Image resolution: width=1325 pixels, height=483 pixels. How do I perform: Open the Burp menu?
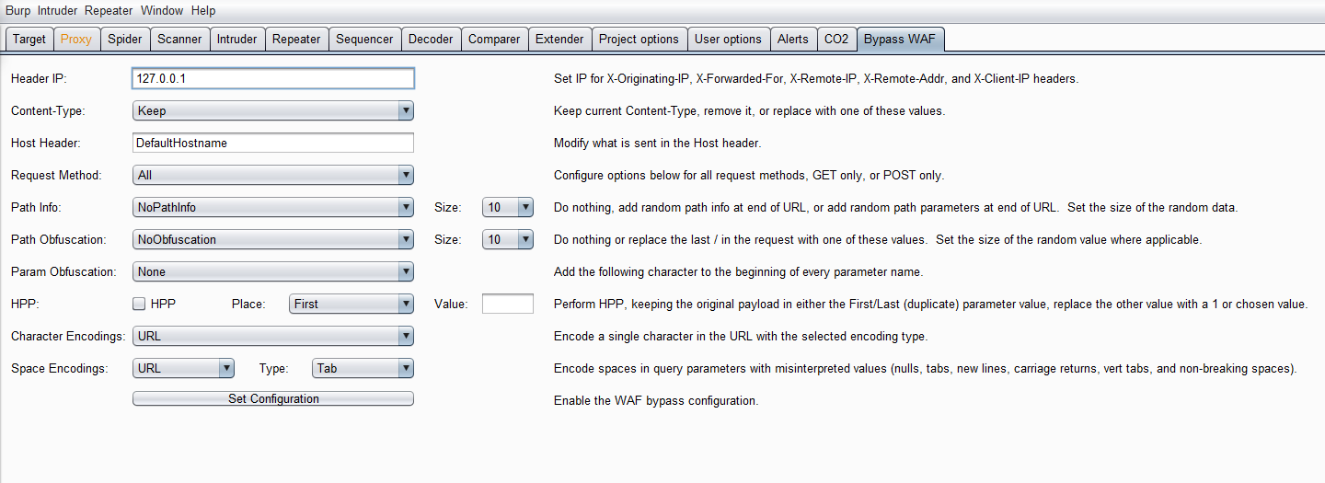pyautogui.click(x=18, y=11)
